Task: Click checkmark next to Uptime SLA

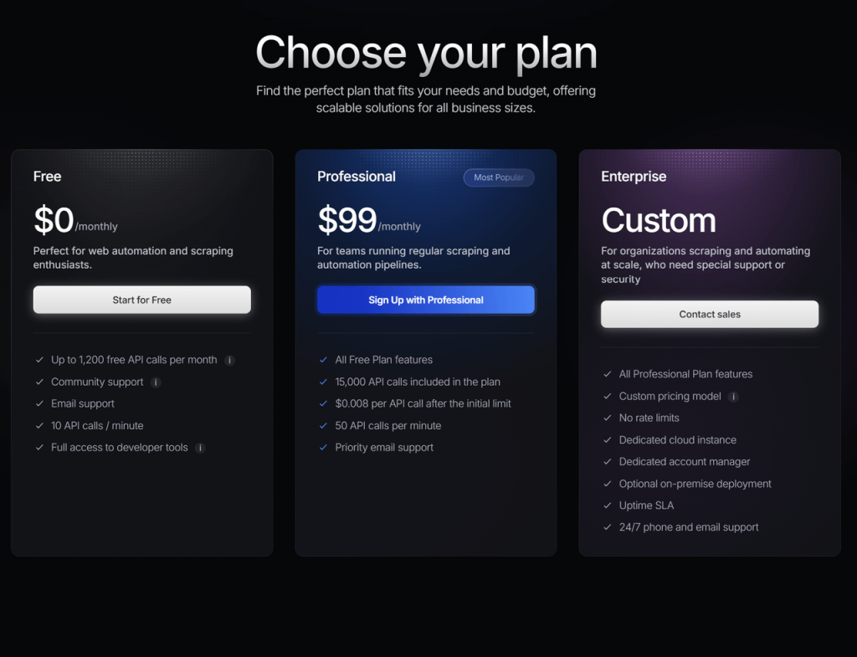Action: pos(608,506)
